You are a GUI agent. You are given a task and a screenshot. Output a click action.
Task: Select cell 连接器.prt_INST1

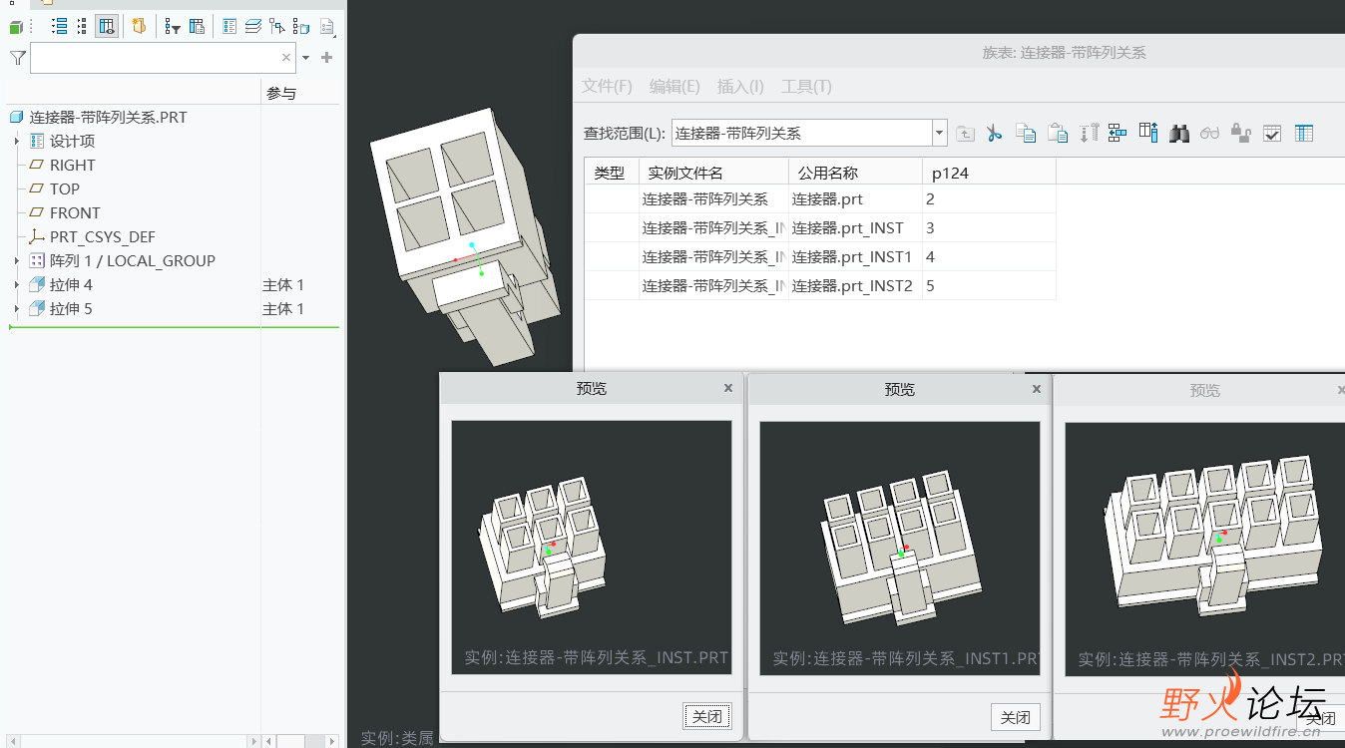pyautogui.click(x=855, y=256)
